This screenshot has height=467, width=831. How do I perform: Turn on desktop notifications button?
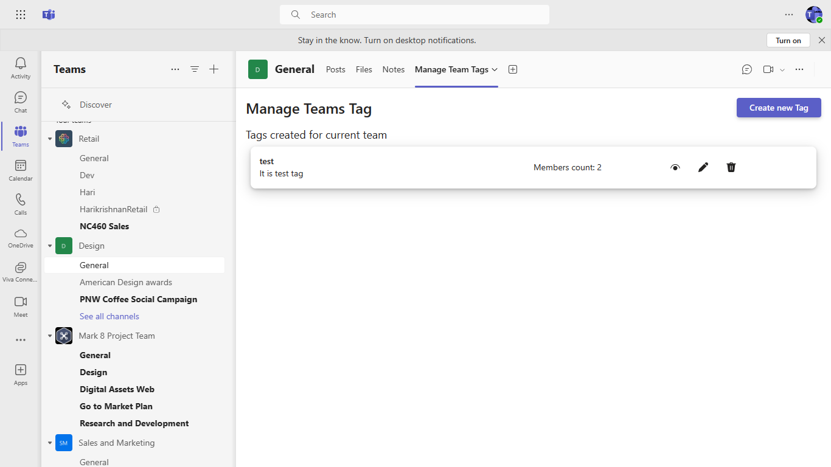(x=788, y=40)
